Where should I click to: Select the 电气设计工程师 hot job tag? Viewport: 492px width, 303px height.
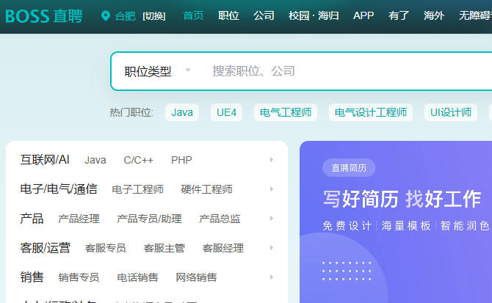pyautogui.click(x=370, y=112)
